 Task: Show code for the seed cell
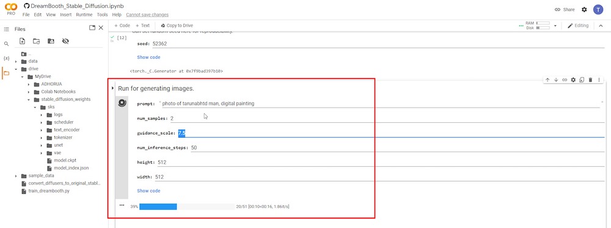(148, 57)
